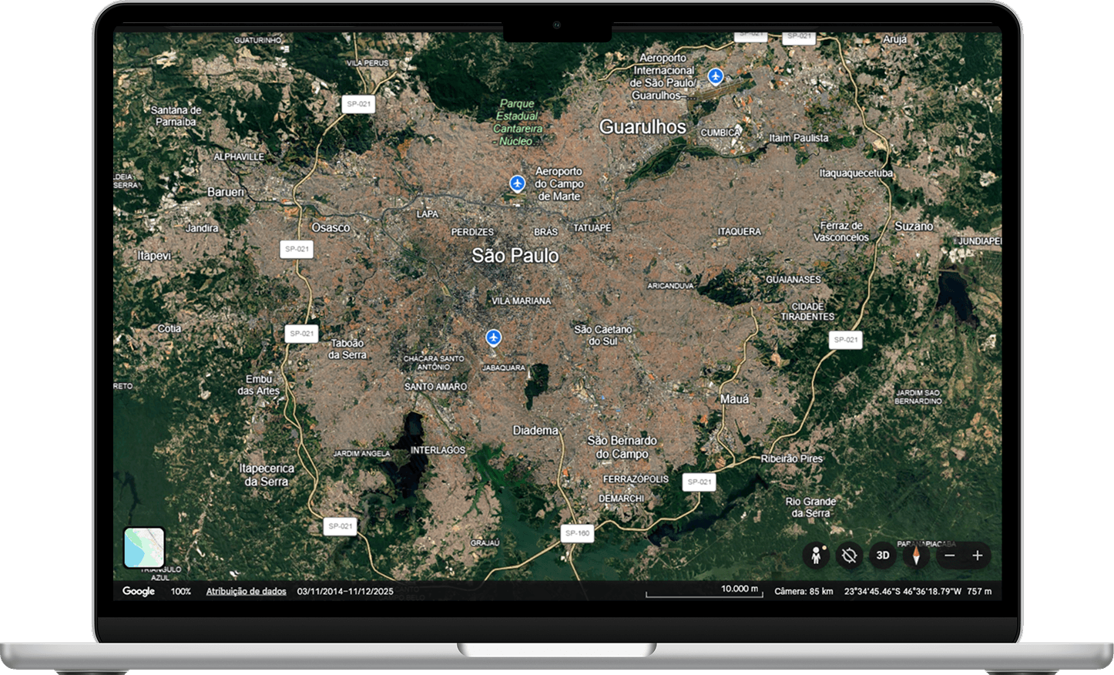Select the Pegman Street View icon

coord(817,554)
